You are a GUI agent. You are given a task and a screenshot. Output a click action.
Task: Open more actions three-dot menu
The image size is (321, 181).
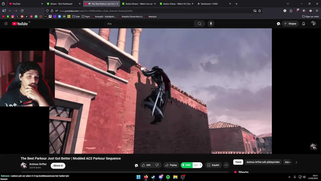click(x=226, y=165)
